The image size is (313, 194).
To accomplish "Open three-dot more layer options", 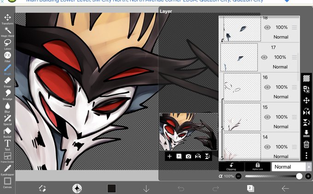I will coord(307,155).
